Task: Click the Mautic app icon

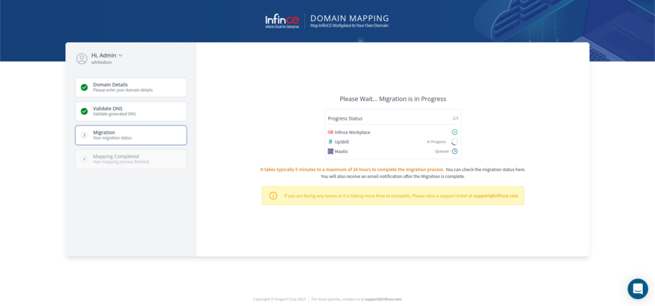Action: tap(331, 151)
